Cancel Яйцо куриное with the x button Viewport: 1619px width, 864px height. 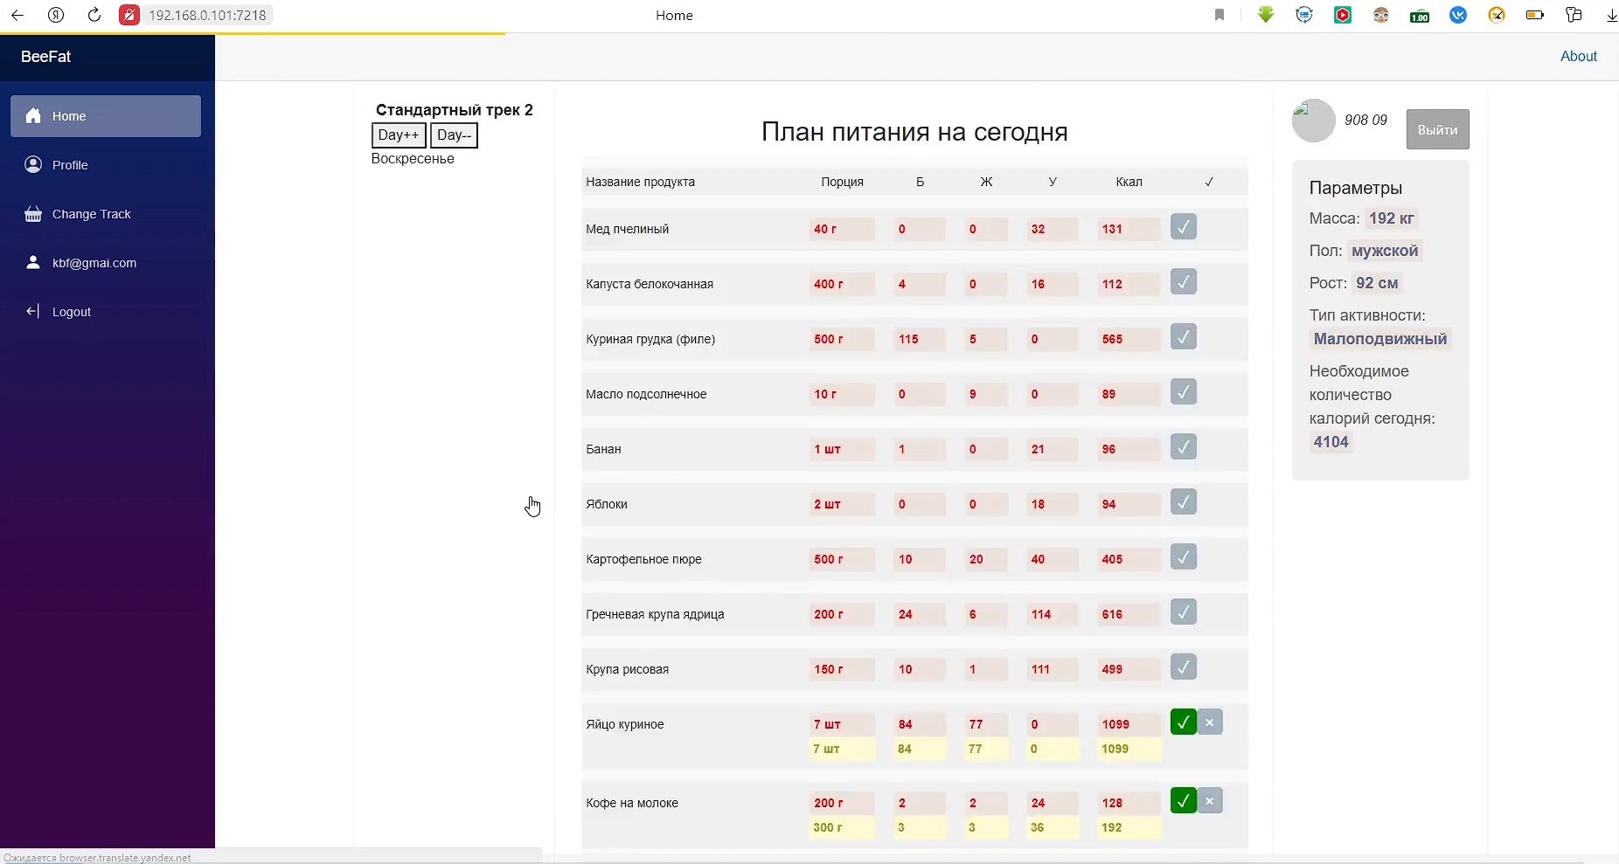coord(1210,722)
